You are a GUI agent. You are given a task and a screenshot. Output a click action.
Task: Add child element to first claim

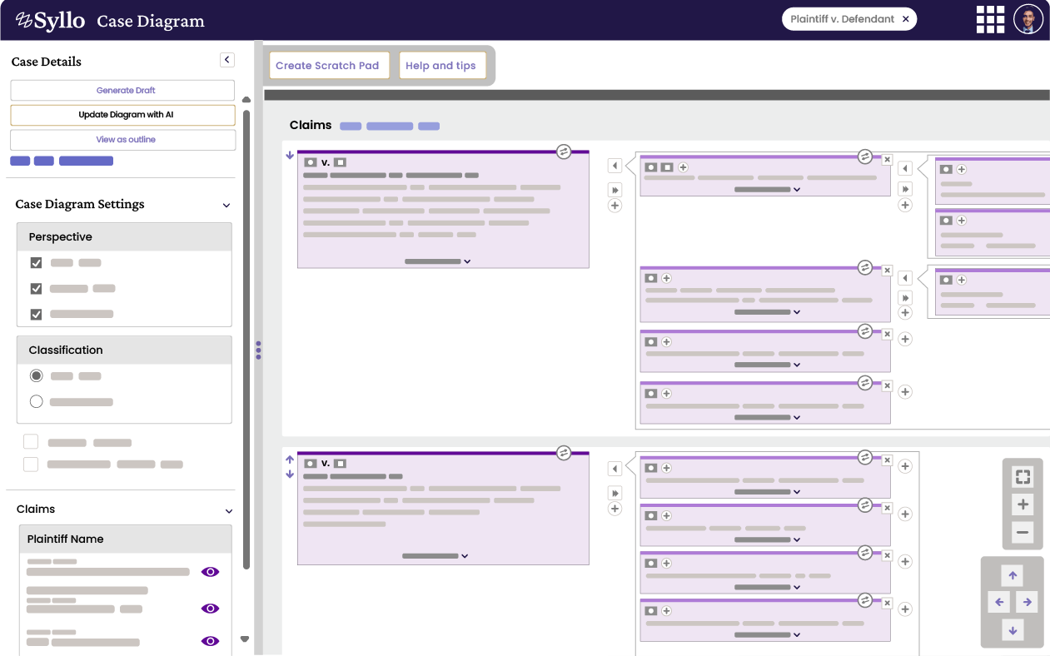click(615, 206)
